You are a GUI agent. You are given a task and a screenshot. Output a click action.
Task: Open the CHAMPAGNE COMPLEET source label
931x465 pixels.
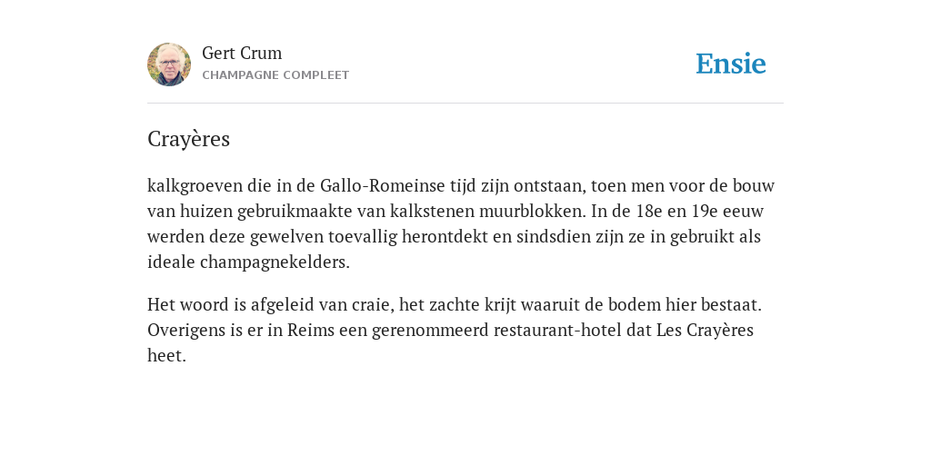pos(275,75)
